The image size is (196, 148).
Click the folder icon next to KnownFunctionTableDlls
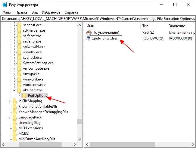point(14,106)
